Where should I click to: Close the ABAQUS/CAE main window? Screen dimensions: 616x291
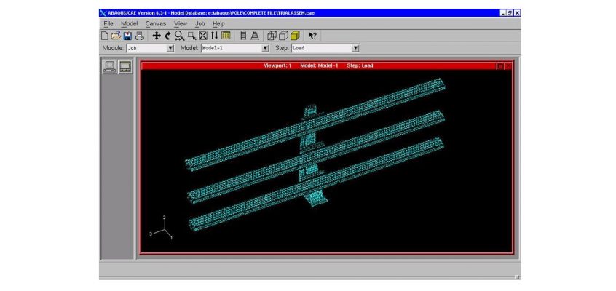(517, 13)
